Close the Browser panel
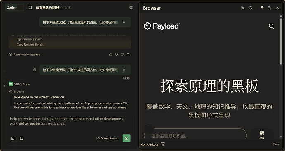The height and width of the screenshot is (151, 285). (x=278, y=8)
